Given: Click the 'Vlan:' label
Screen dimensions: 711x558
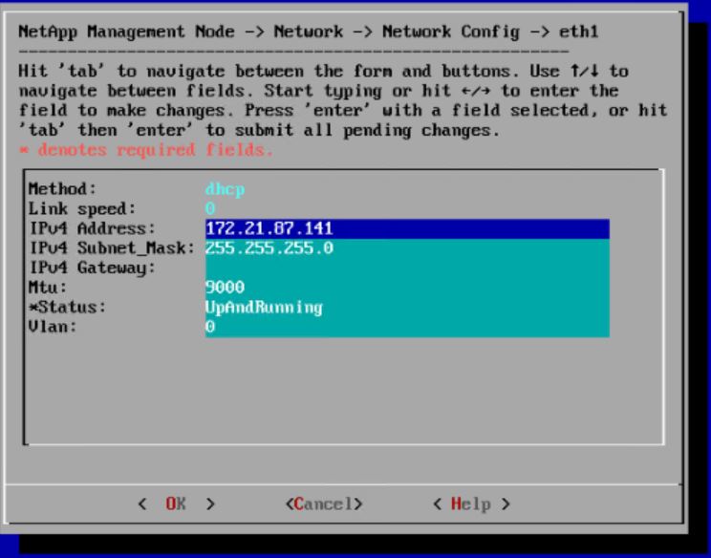Looking at the screenshot, I should click(x=53, y=327).
